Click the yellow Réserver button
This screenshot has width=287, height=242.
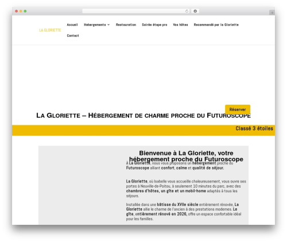click(238, 109)
